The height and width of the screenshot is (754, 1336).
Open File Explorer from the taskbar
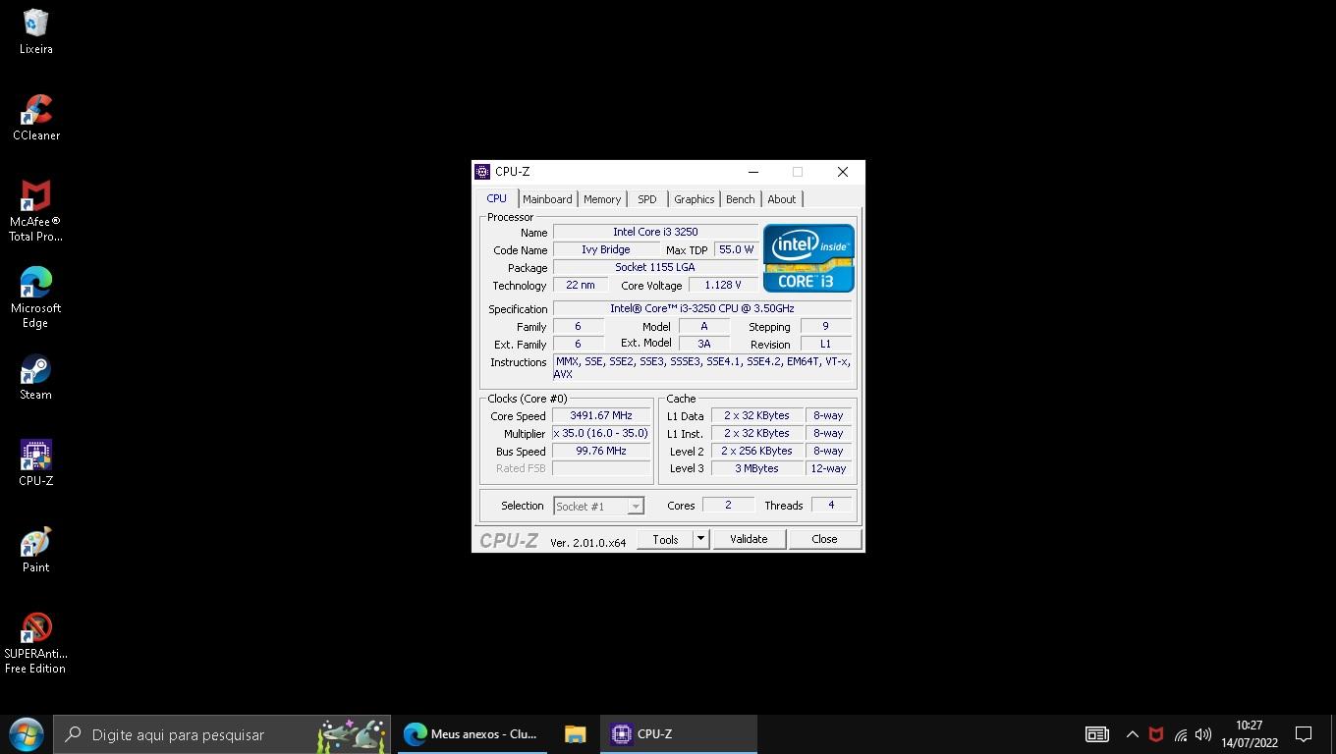click(575, 734)
